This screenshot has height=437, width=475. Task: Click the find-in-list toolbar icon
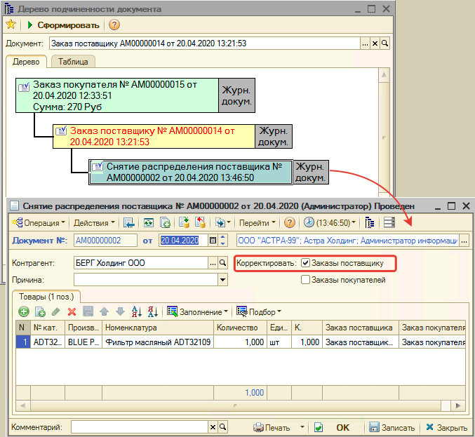(x=129, y=223)
